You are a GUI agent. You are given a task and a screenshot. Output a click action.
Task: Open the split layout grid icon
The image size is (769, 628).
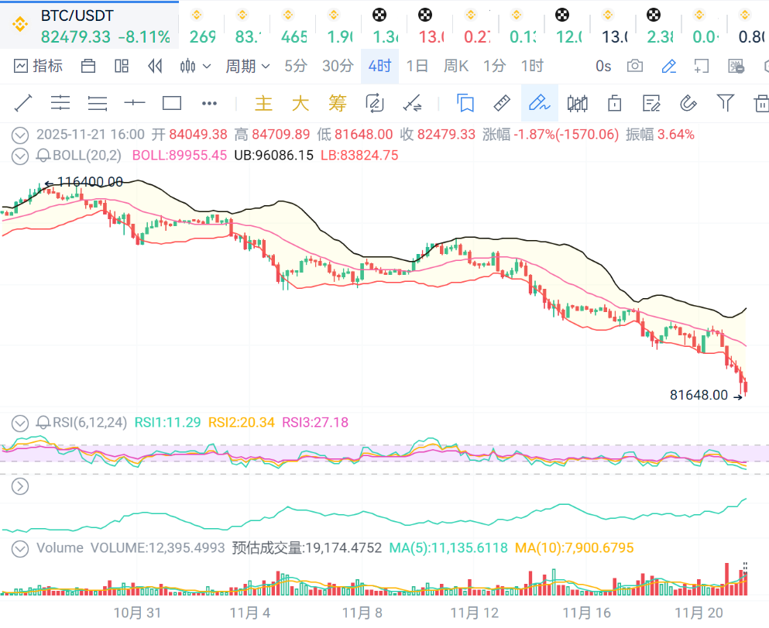[122, 66]
